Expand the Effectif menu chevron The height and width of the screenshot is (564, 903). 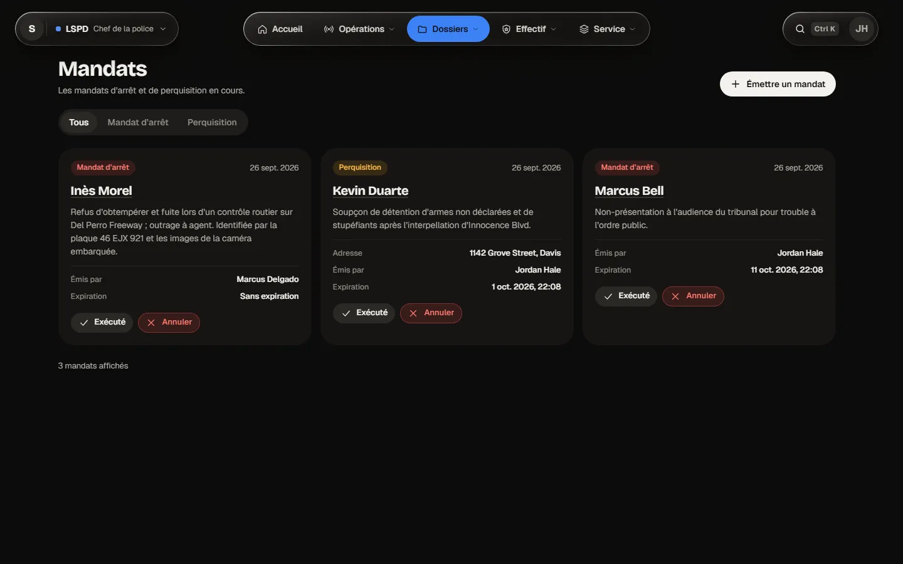pos(554,29)
